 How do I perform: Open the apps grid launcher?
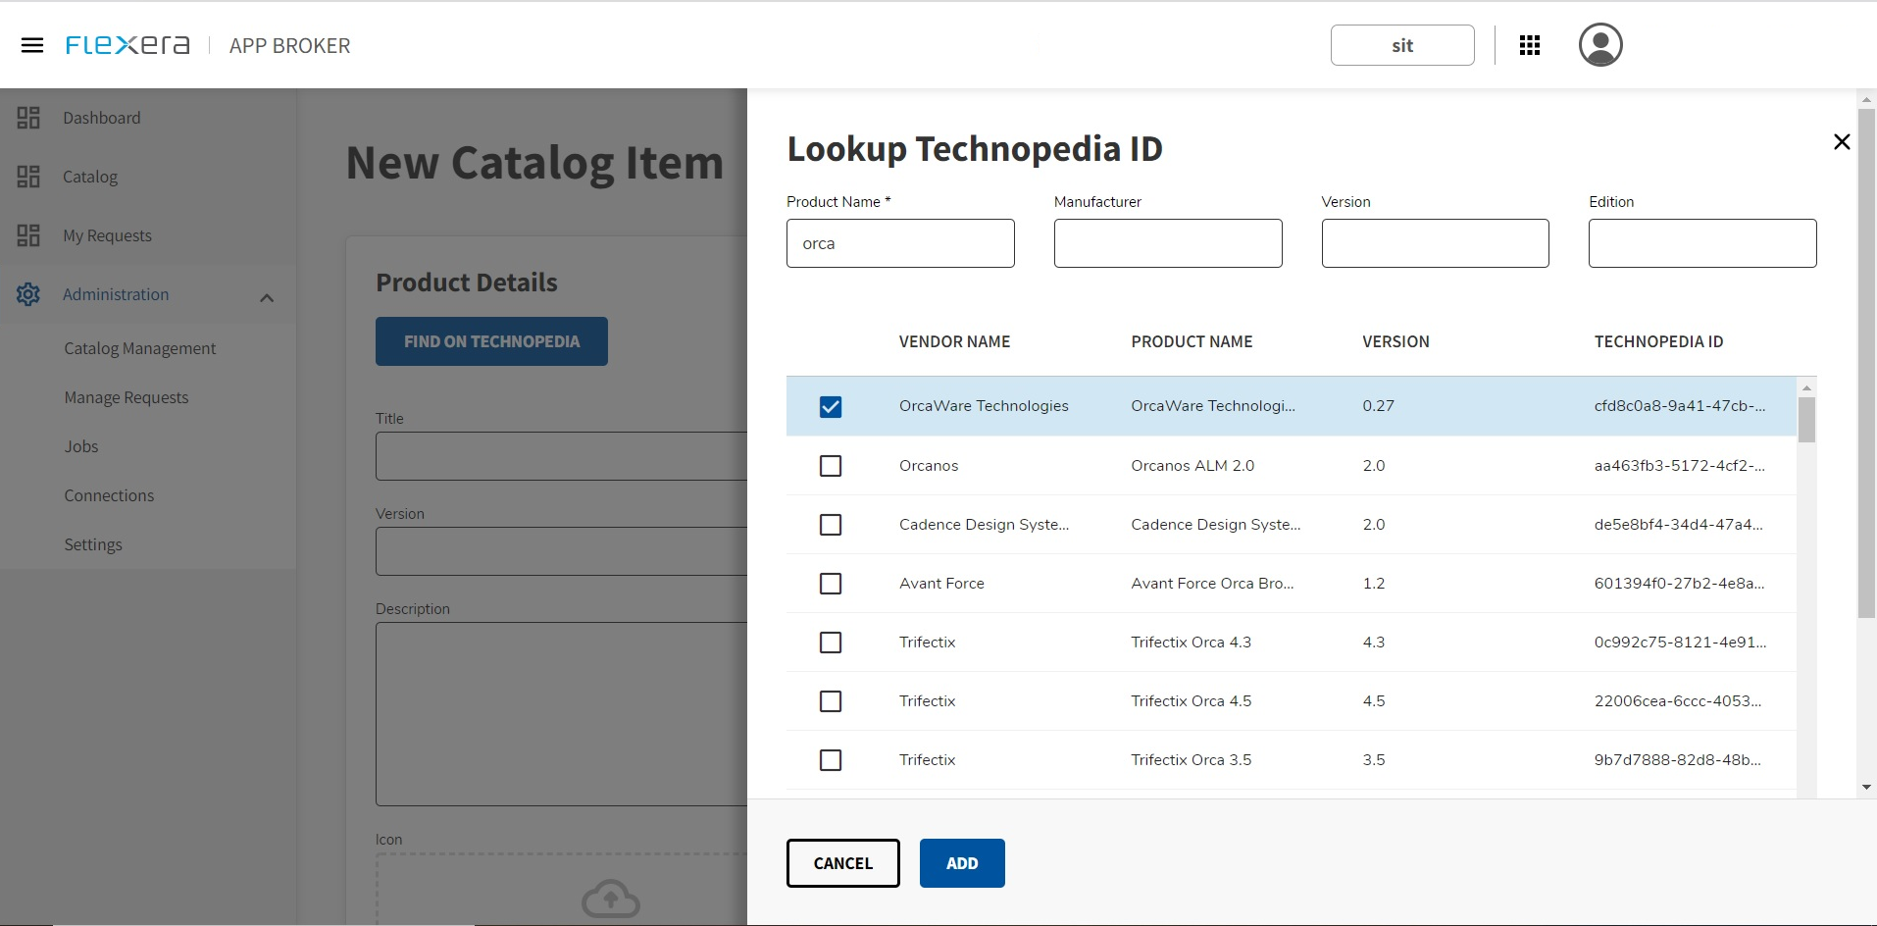pyautogui.click(x=1530, y=45)
